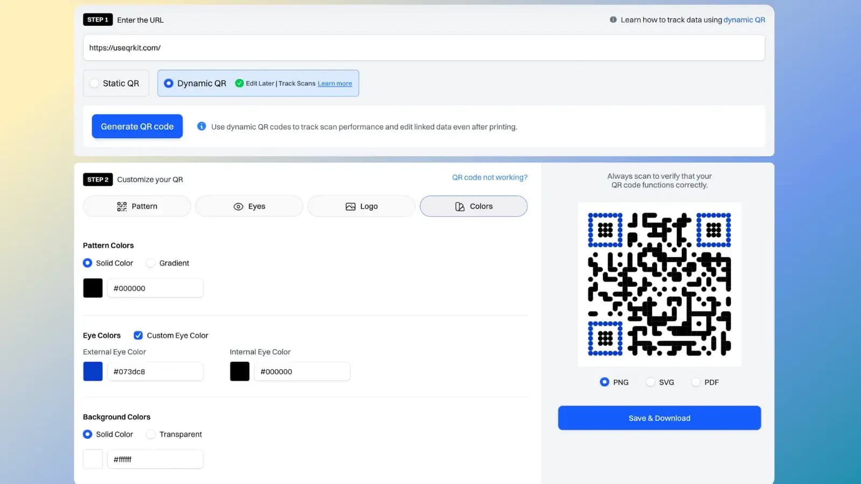Viewport: 861px width, 484px height.
Task: Open the Eyes customization via the eye icon
Action: coord(237,206)
